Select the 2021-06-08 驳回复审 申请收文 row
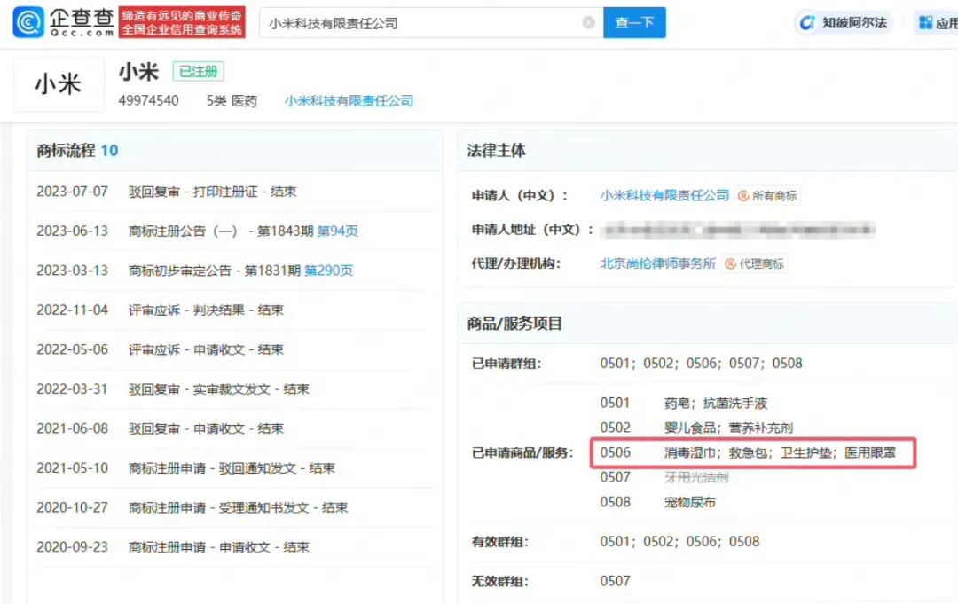 tap(235, 428)
